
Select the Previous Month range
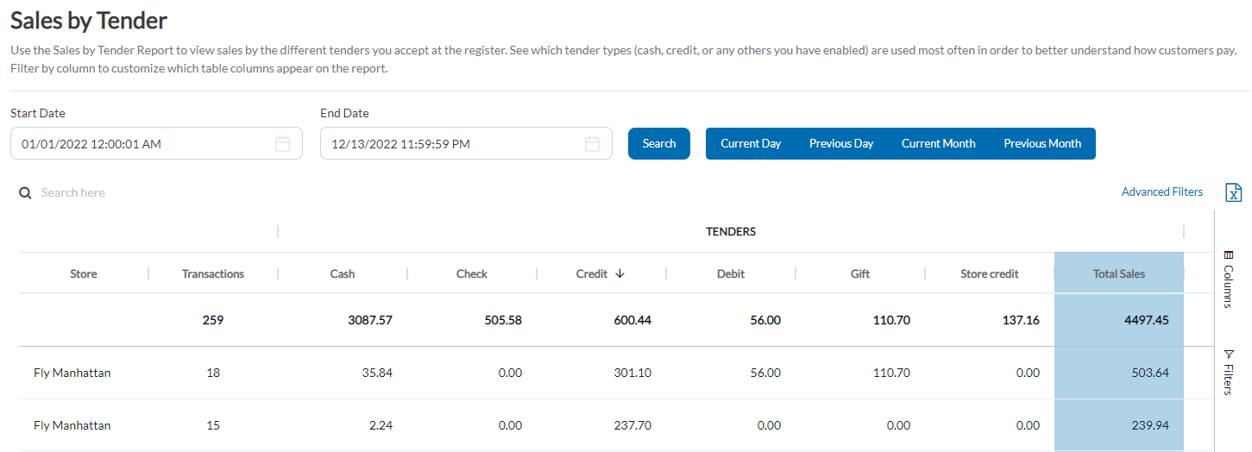pyautogui.click(x=1041, y=144)
